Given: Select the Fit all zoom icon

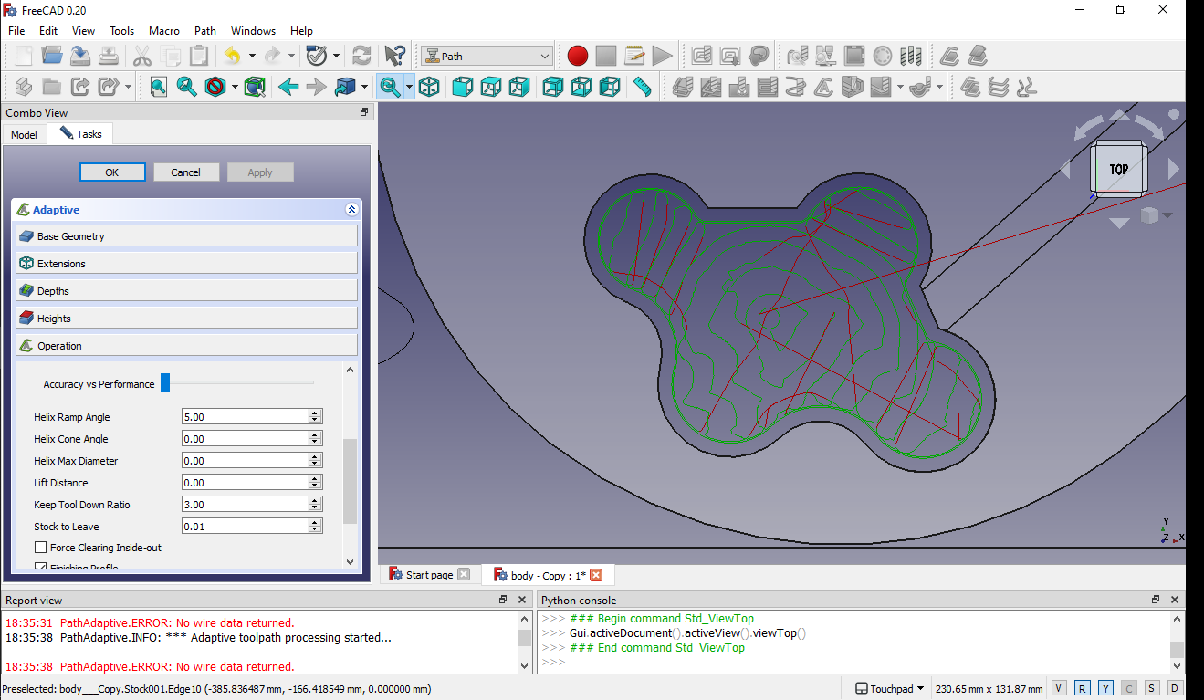Looking at the screenshot, I should click(x=158, y=87).
